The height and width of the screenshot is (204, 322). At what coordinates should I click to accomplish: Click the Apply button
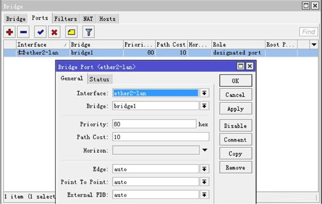pyautogui.click(x=236, y=109)
